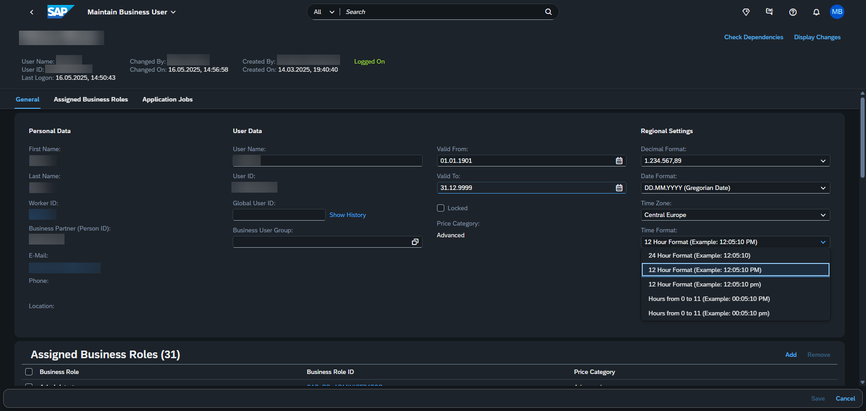Viewport: 866px width, 411px height.
Task: Click the magnifier search icon
Action: pyautogui.click(x=548, y=12)
